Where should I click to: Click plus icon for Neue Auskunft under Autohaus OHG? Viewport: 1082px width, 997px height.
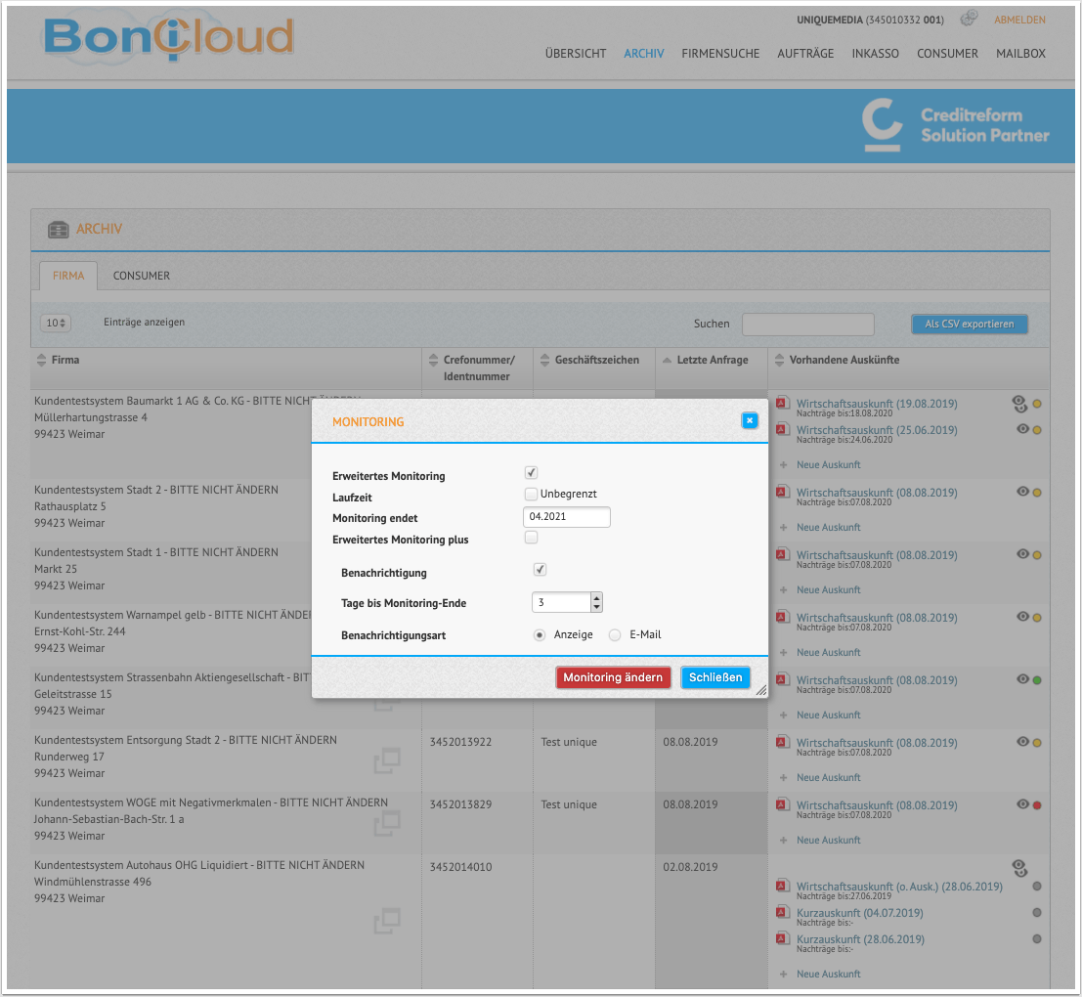click(783, 975)
